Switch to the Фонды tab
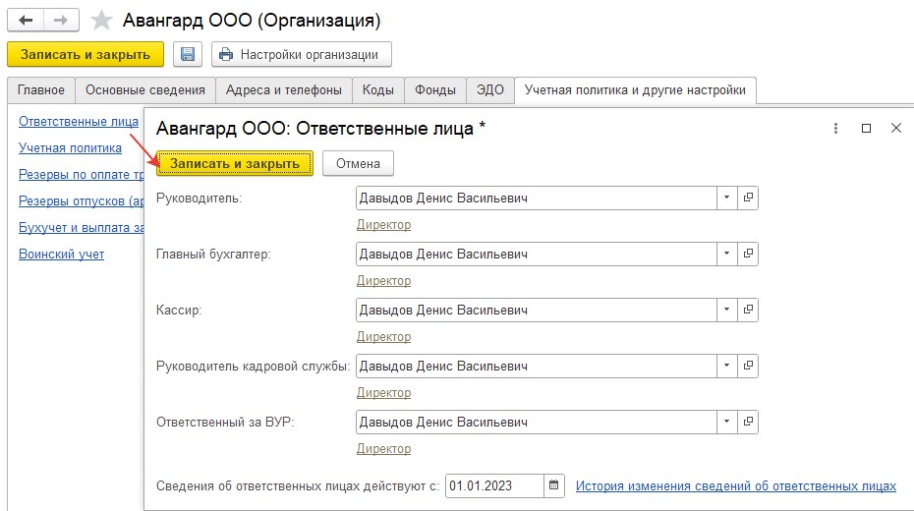This screenshot has width=914, height=511. tap(434, 90)
